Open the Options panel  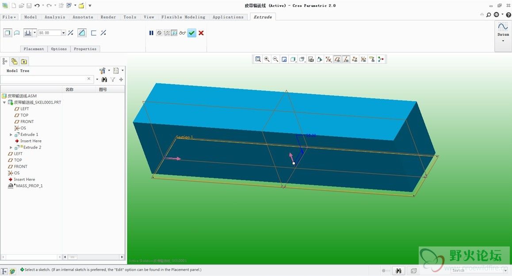pyautogui.click(x=59, y=49)
